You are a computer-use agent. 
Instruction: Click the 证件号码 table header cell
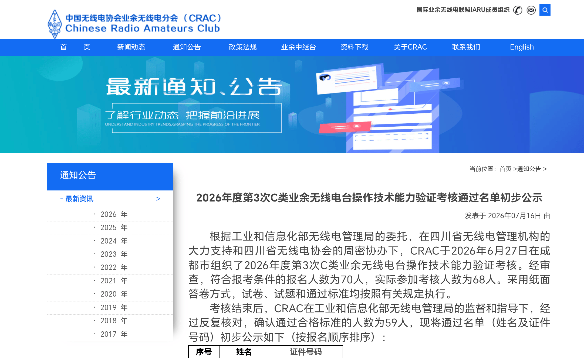pos(306,352)
